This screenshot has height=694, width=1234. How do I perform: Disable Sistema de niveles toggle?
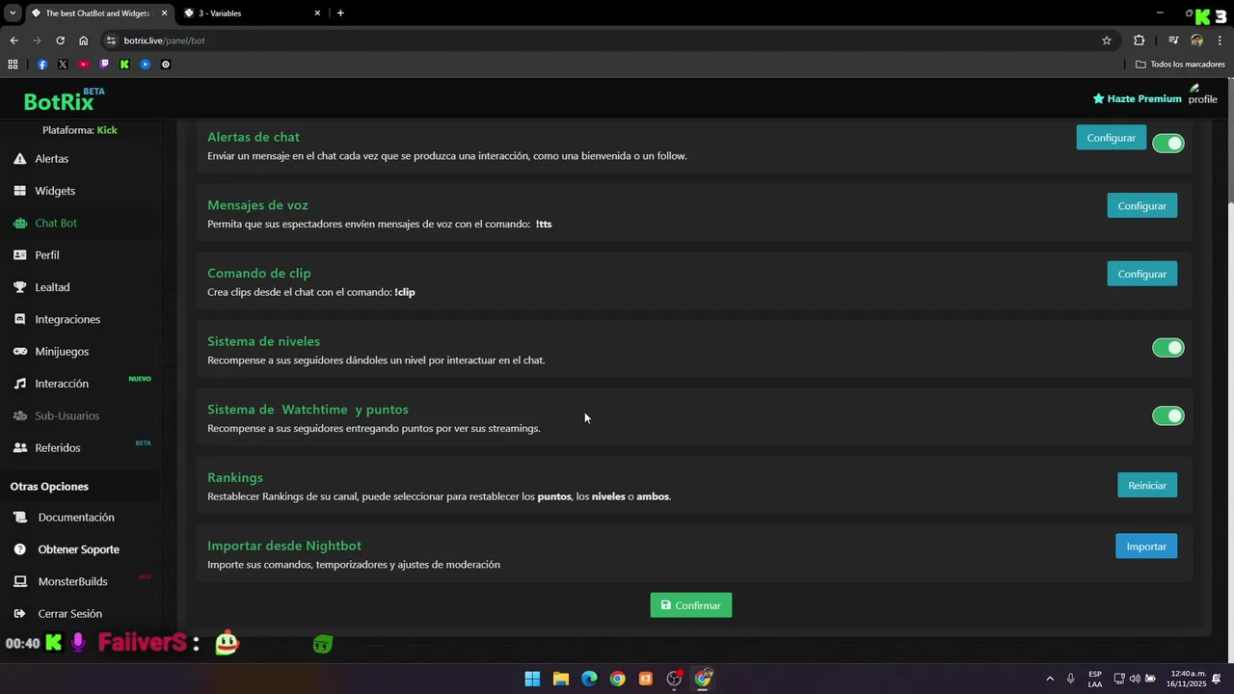1168,348
